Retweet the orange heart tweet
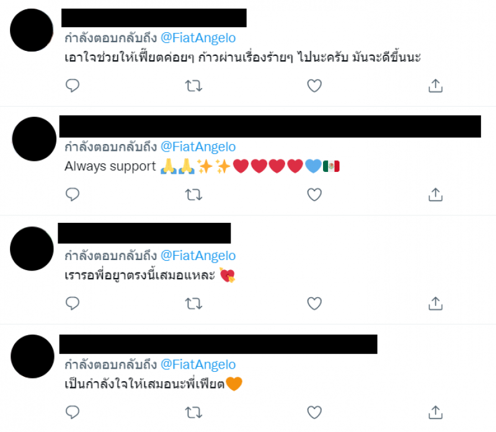This screenshot has height=432, width=496. click(x=193, y=413)
